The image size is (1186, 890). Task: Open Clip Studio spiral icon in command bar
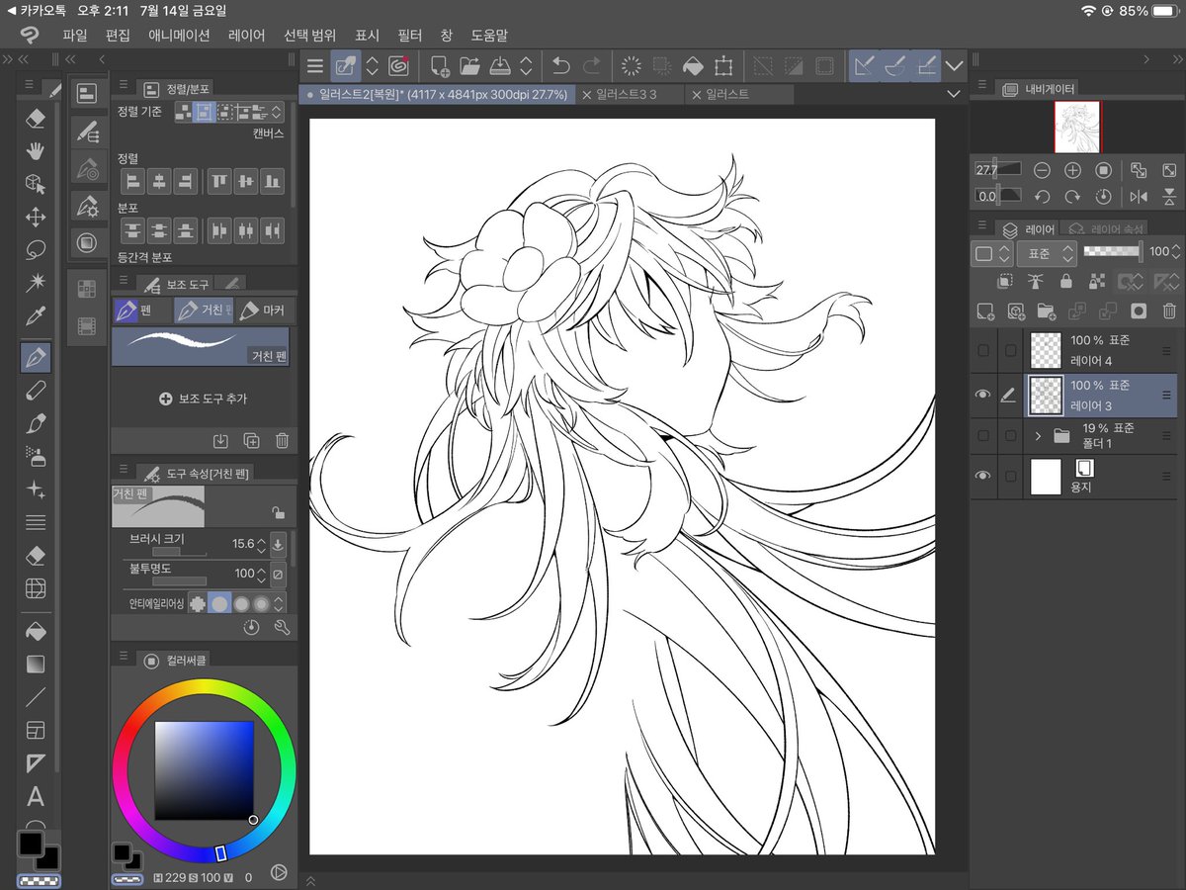click(399, 66)
